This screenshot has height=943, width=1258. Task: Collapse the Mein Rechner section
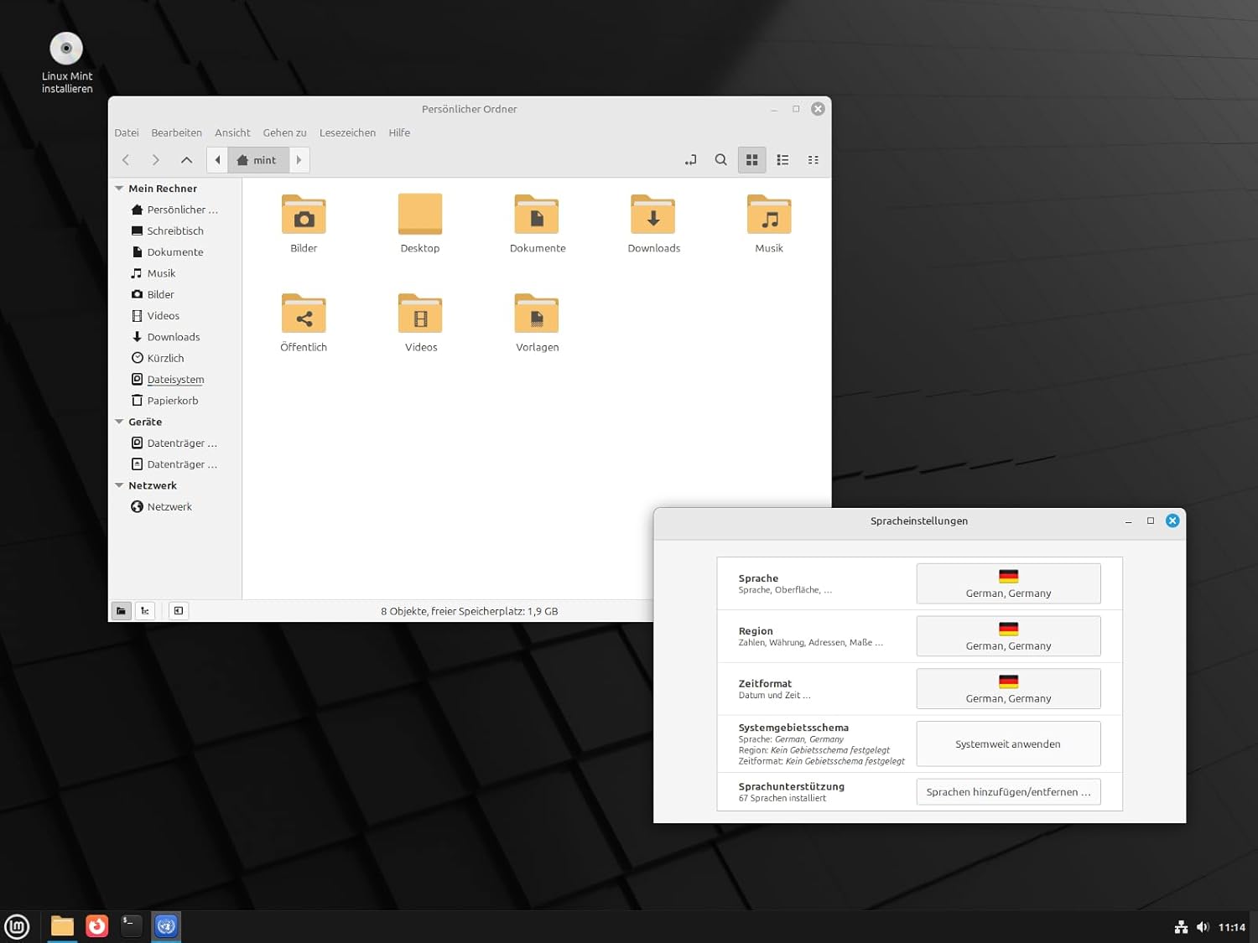[119, 189]
